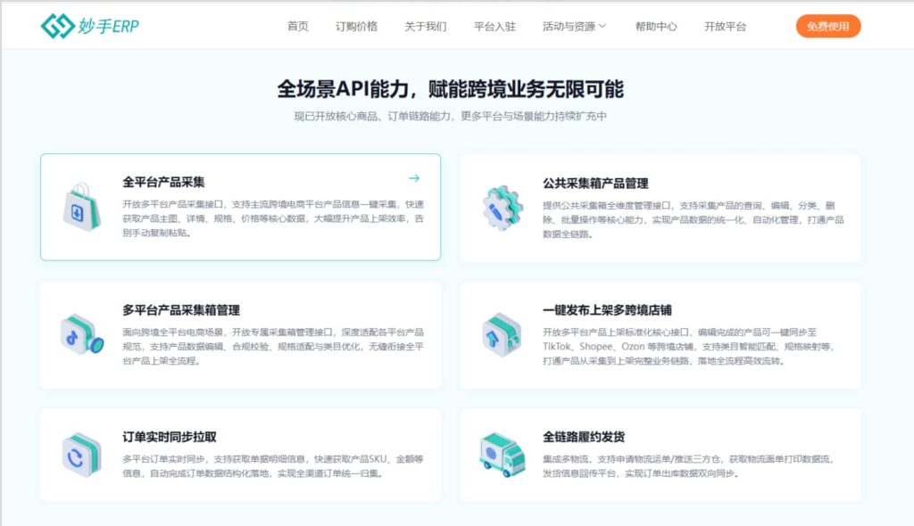Viewport: 914px width, 526px height.
Task: Click the orange 免费使用 button
Action: click(827, 26)
